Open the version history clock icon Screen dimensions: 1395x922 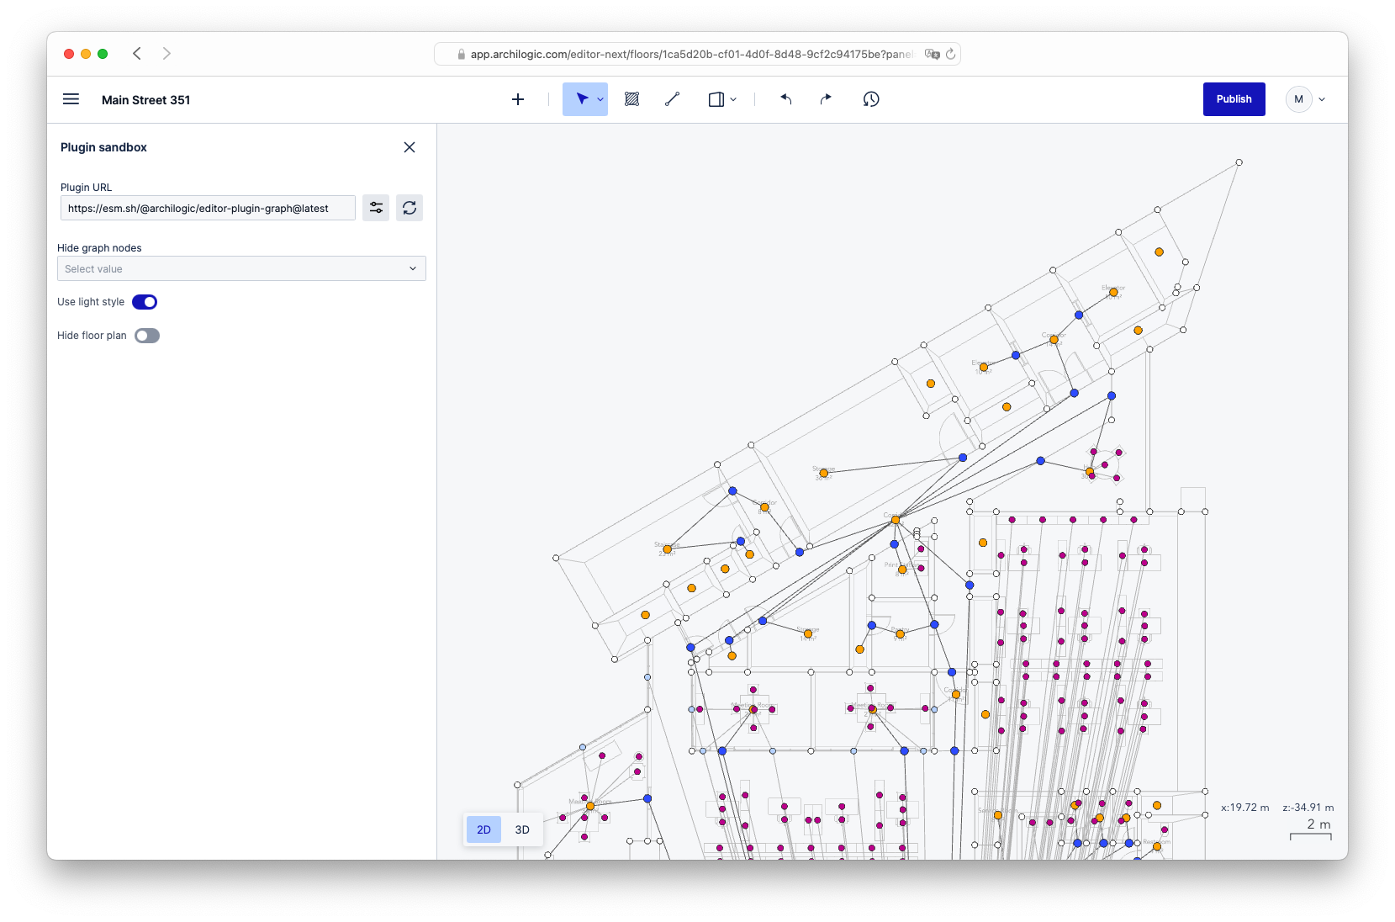(x=871, y=99)
